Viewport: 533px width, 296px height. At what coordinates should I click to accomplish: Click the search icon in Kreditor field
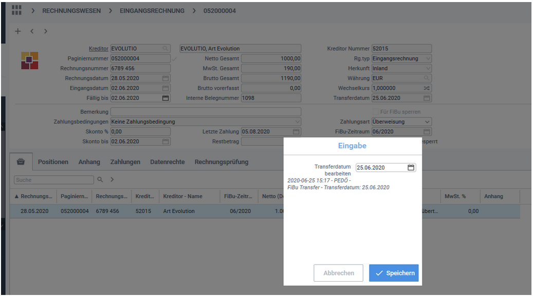point(165,49)
